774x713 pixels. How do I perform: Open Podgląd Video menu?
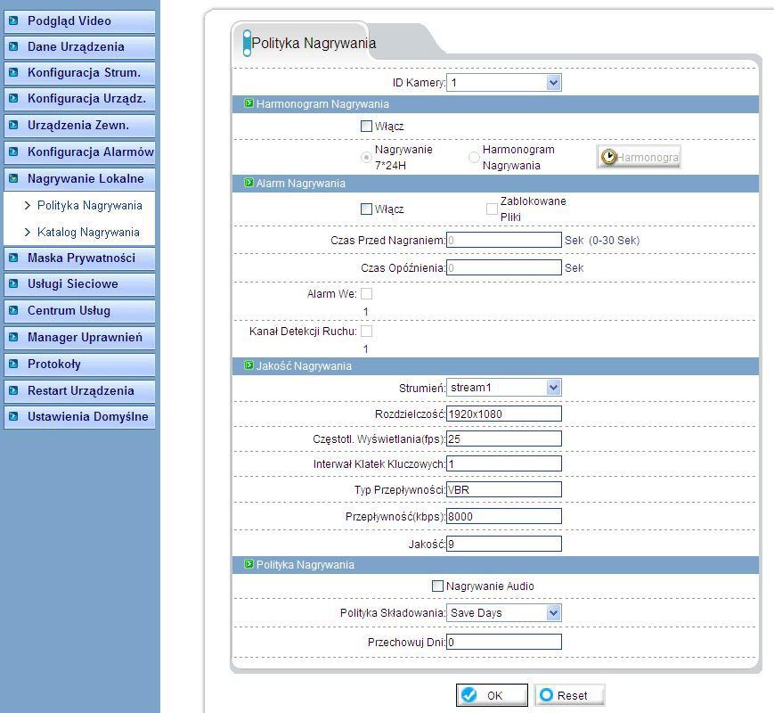click(79, 20)
